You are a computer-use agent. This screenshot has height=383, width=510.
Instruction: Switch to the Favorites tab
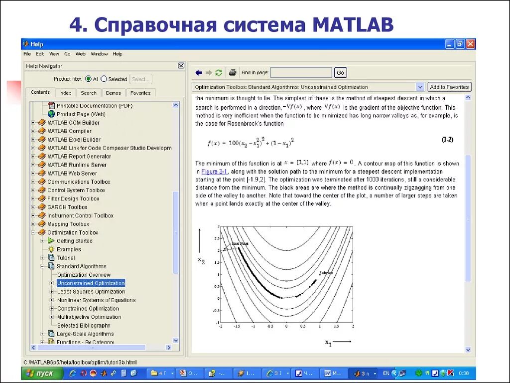point(140,93)
